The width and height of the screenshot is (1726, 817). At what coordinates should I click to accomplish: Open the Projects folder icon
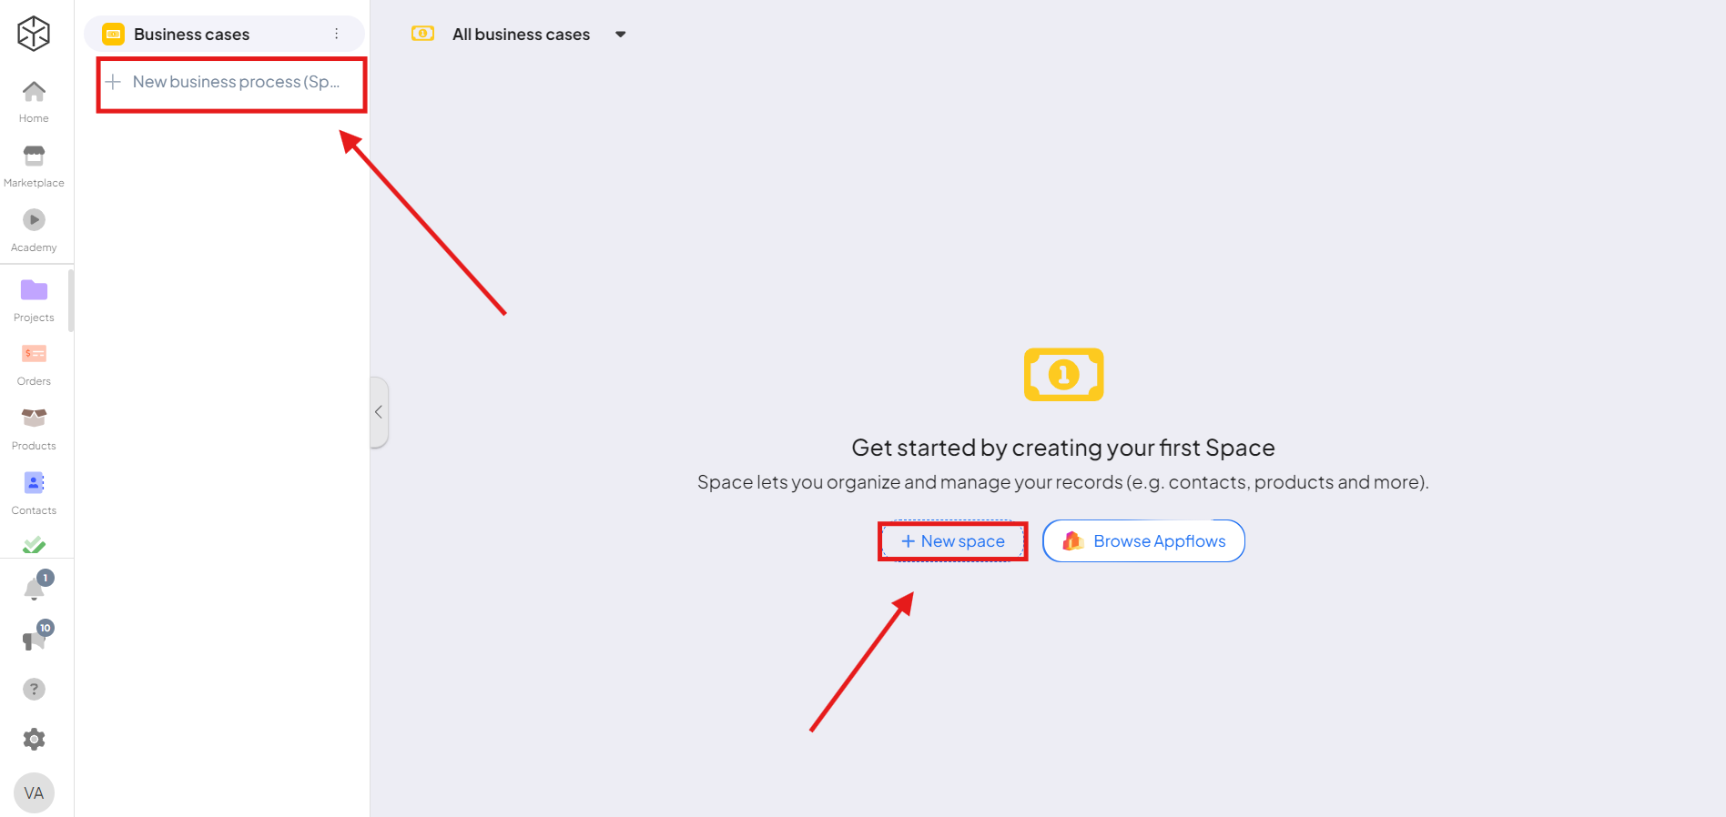34,300
